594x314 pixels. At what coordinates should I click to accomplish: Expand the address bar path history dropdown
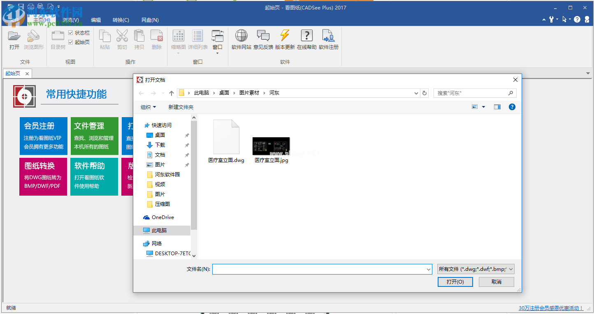416,93
